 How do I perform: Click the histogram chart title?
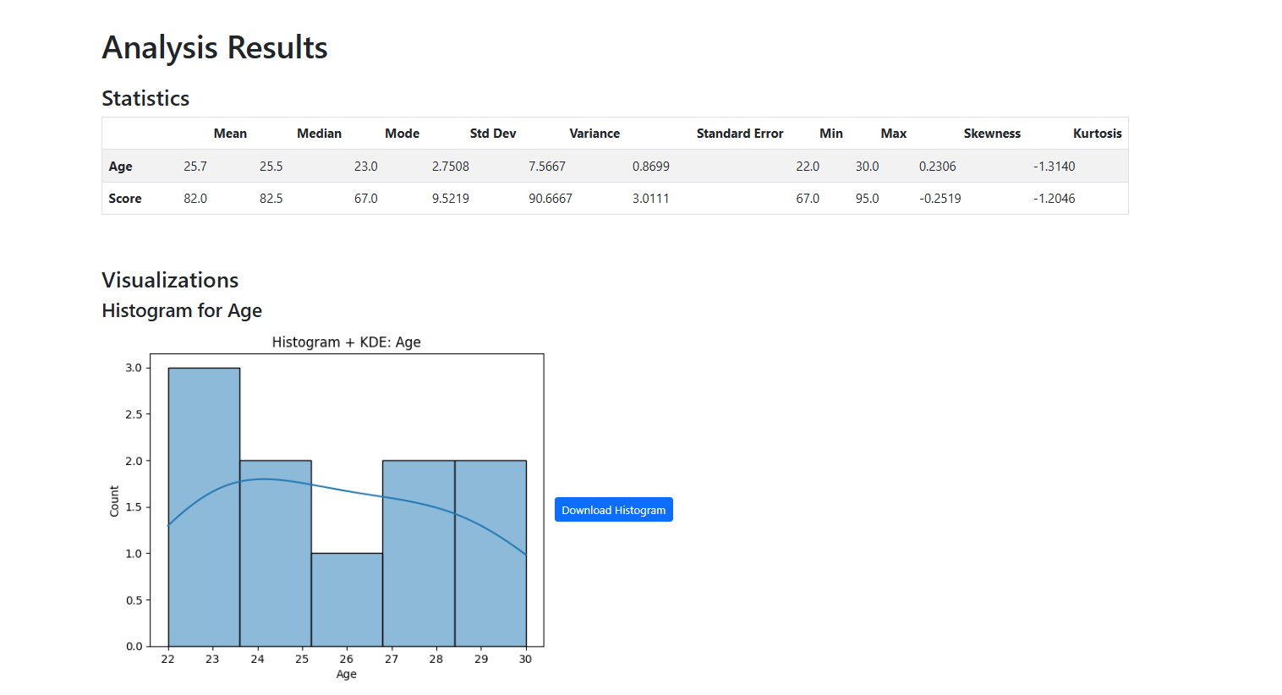pyautogui.click(x=346, y=342)
